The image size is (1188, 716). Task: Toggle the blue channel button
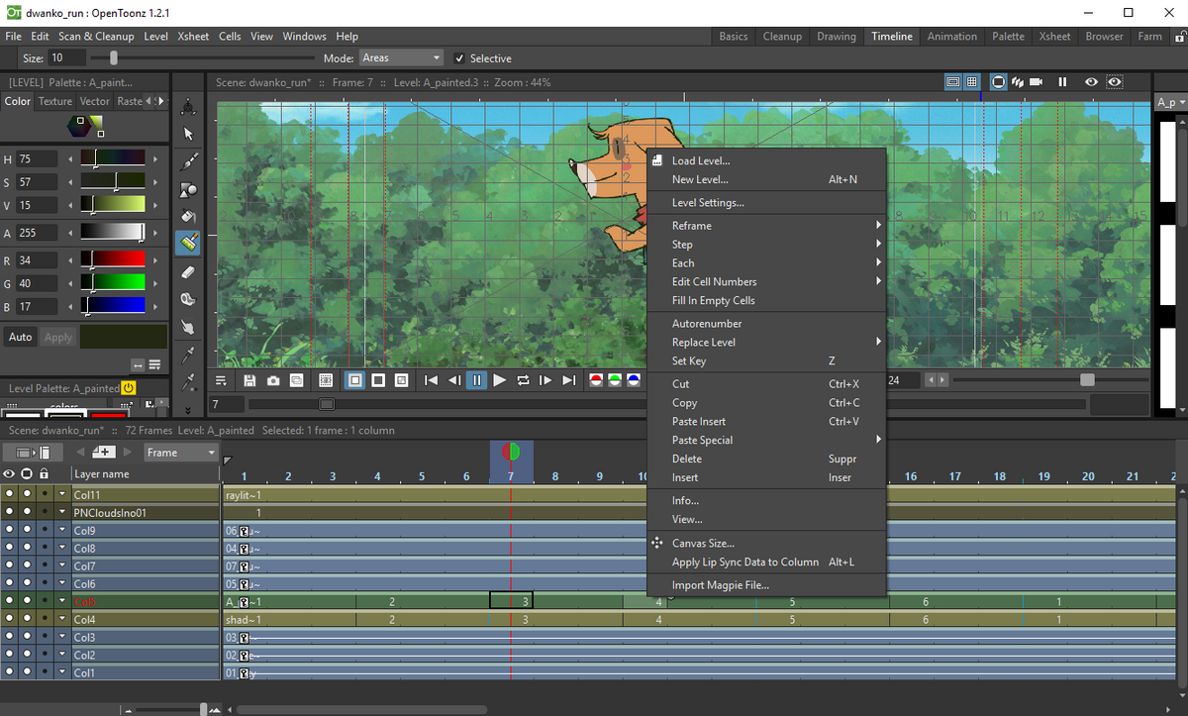click(x=633, y=380)
